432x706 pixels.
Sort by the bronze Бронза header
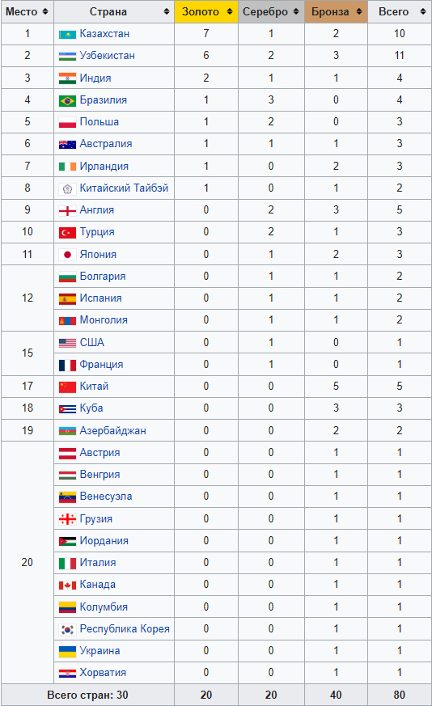coord(336,11)
